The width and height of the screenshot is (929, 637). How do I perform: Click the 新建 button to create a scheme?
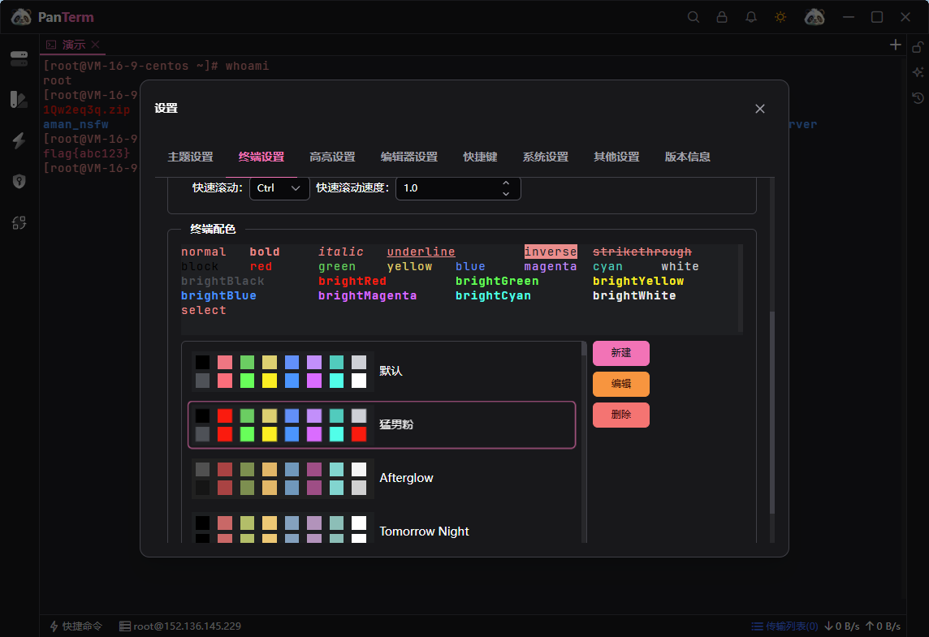tap(620, 353)
